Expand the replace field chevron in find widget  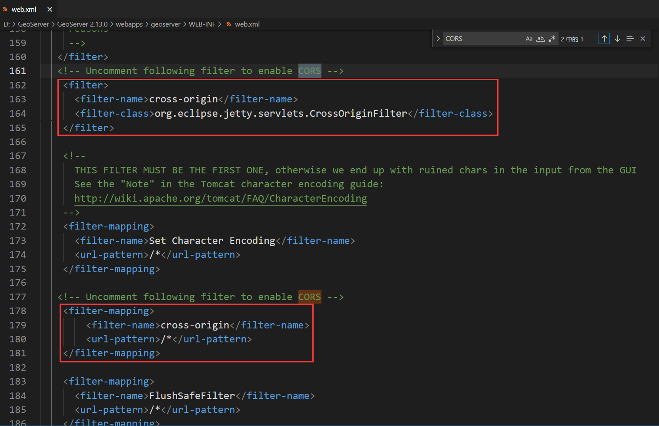tap(438, 38)
